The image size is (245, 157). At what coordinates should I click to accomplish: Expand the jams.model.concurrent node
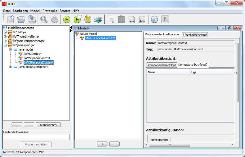[11, 67]
